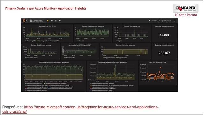Toggle Sydney series in request duration legend
Image resolution: width=204 pixels, height=115 pixels.
[122, 85]
